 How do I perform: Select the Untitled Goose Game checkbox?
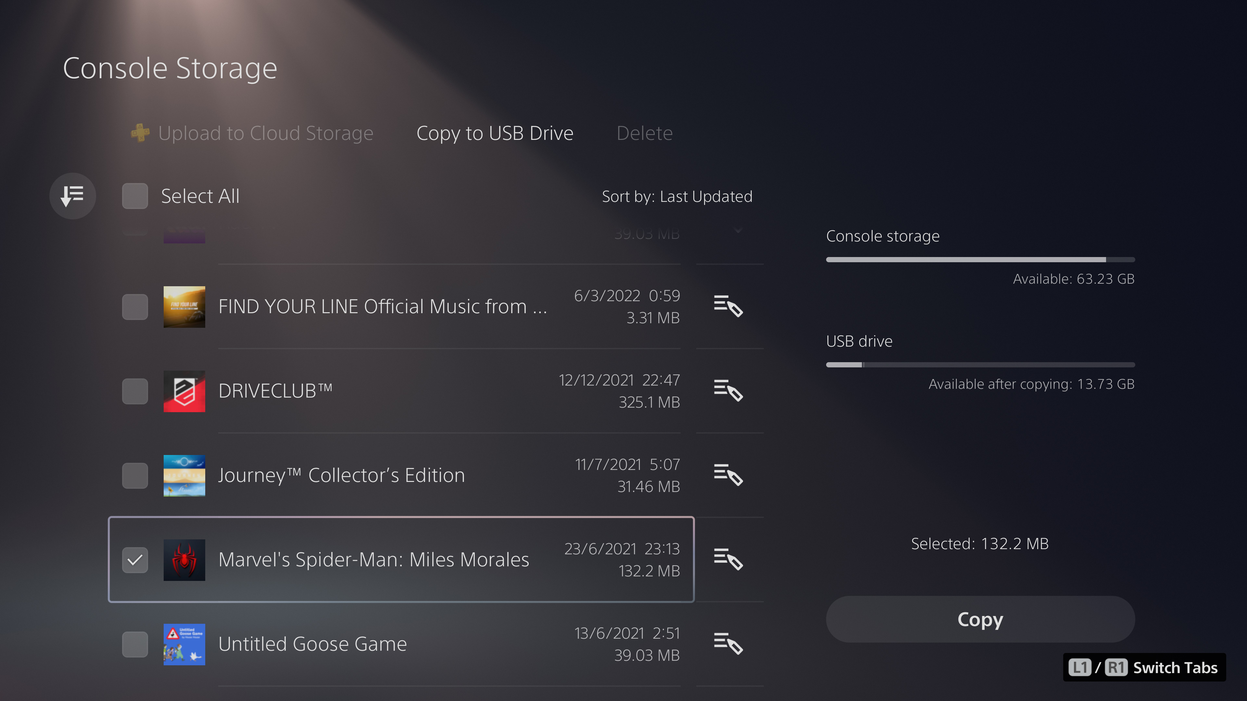tap(135, 644)
